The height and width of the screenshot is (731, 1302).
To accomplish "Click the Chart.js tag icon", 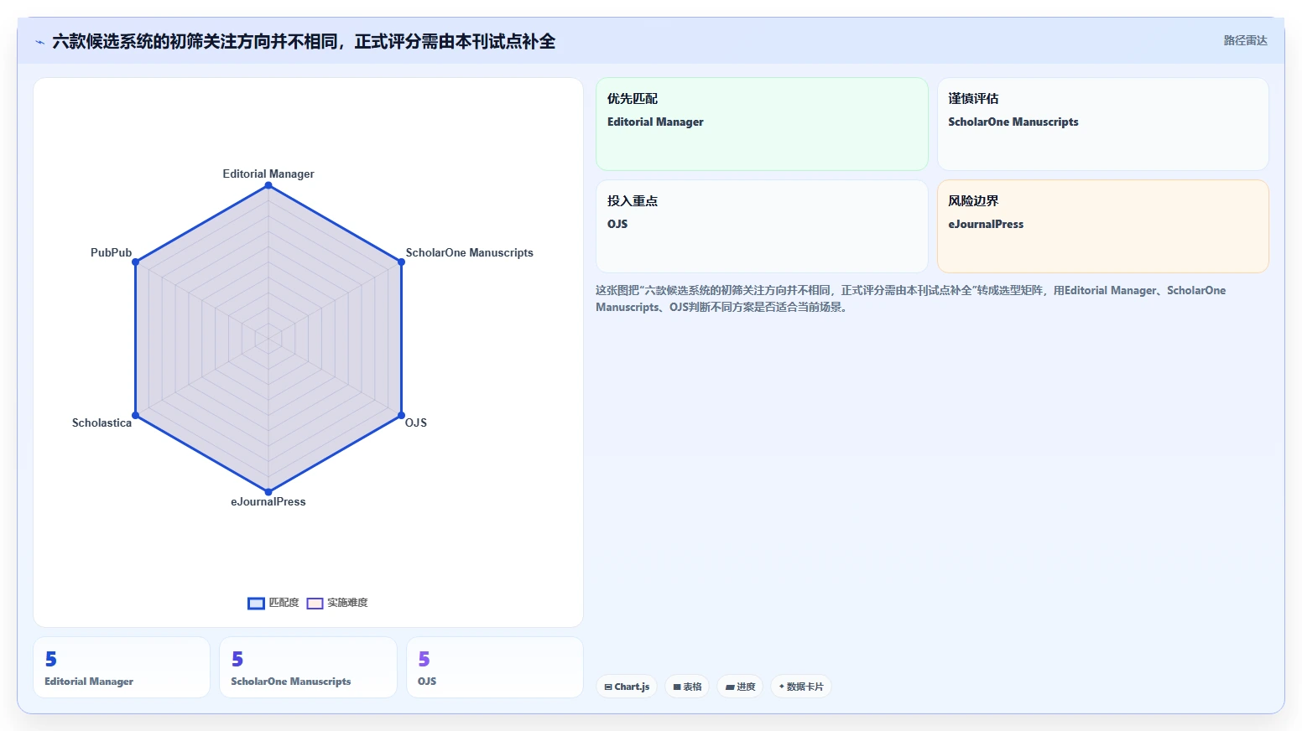I will (x=608, y=687).
